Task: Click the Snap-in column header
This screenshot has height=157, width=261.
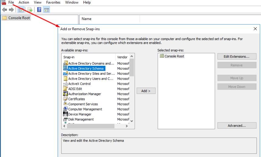Action: pos(89,57)
